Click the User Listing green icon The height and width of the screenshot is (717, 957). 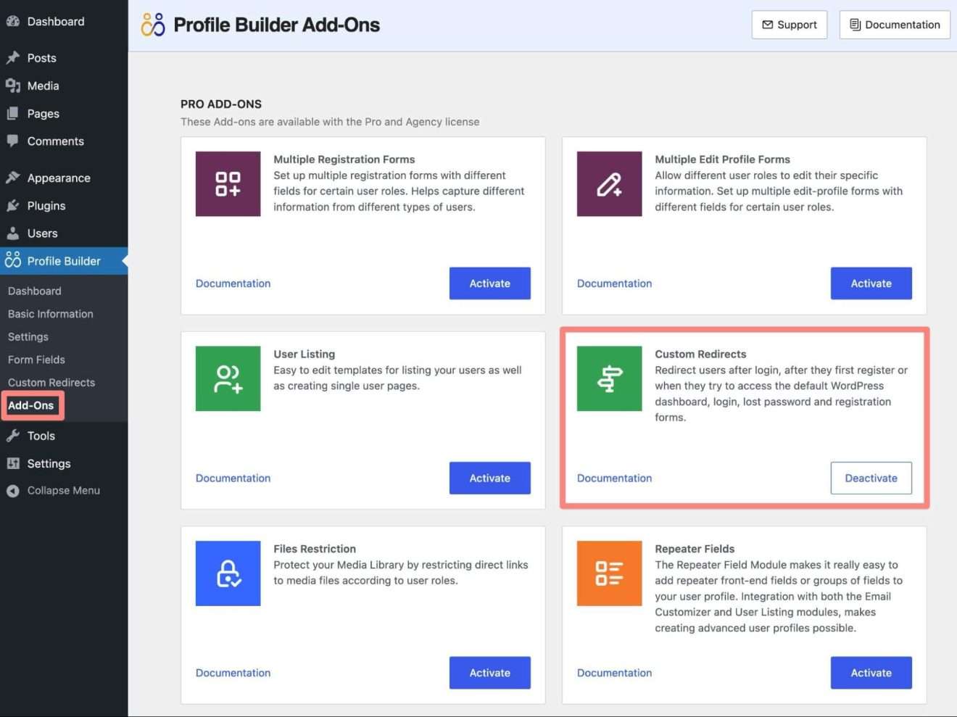coord(228,378)
